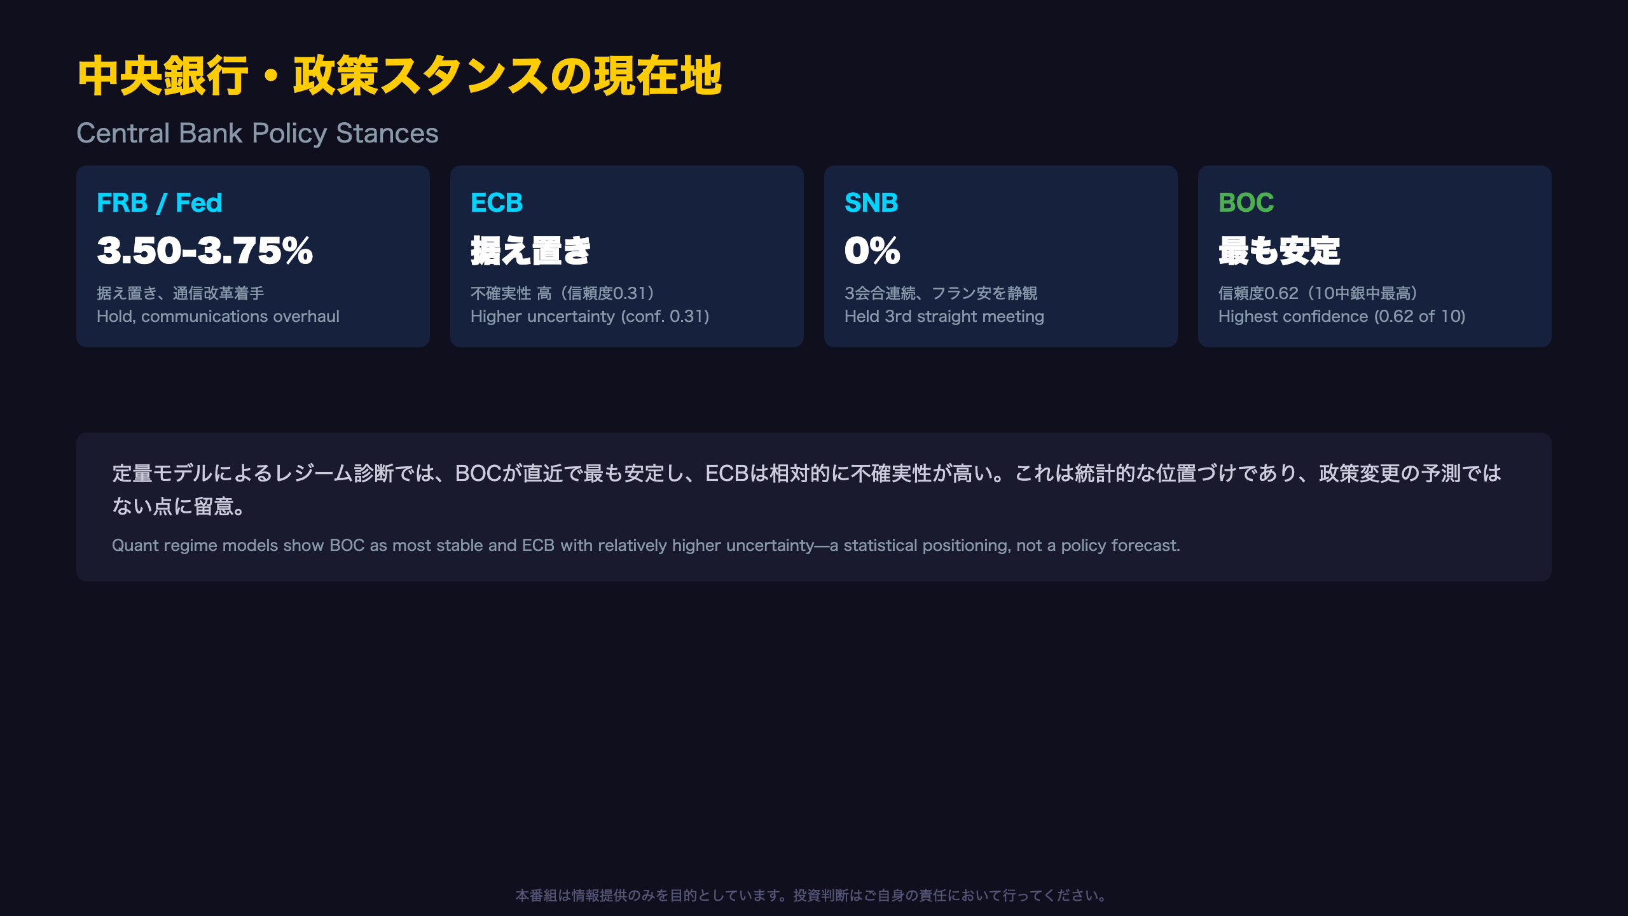Click the text 不確実性 高（信頼度0.31）
This screenshot has height=916, width=1628.
tap(563, 293)
